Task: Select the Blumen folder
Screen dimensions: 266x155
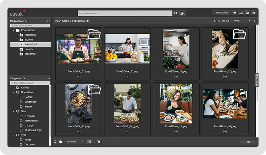Action: [28, 39]
